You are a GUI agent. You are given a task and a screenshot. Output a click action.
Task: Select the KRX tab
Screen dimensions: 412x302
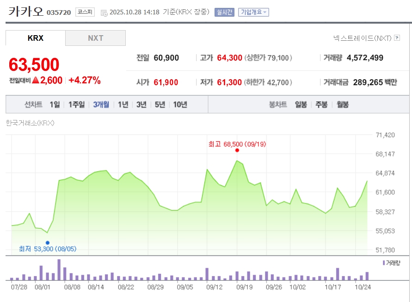coord(36,38)
